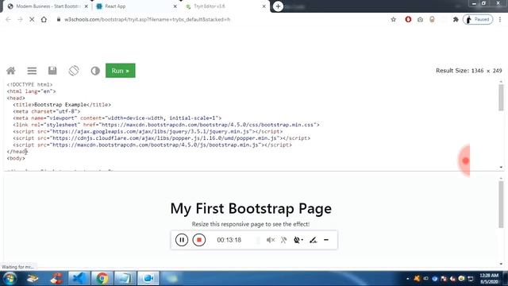Close the Tryit Editor tab
The width and height of the screenshot is (508, 286).
point(264,6)
